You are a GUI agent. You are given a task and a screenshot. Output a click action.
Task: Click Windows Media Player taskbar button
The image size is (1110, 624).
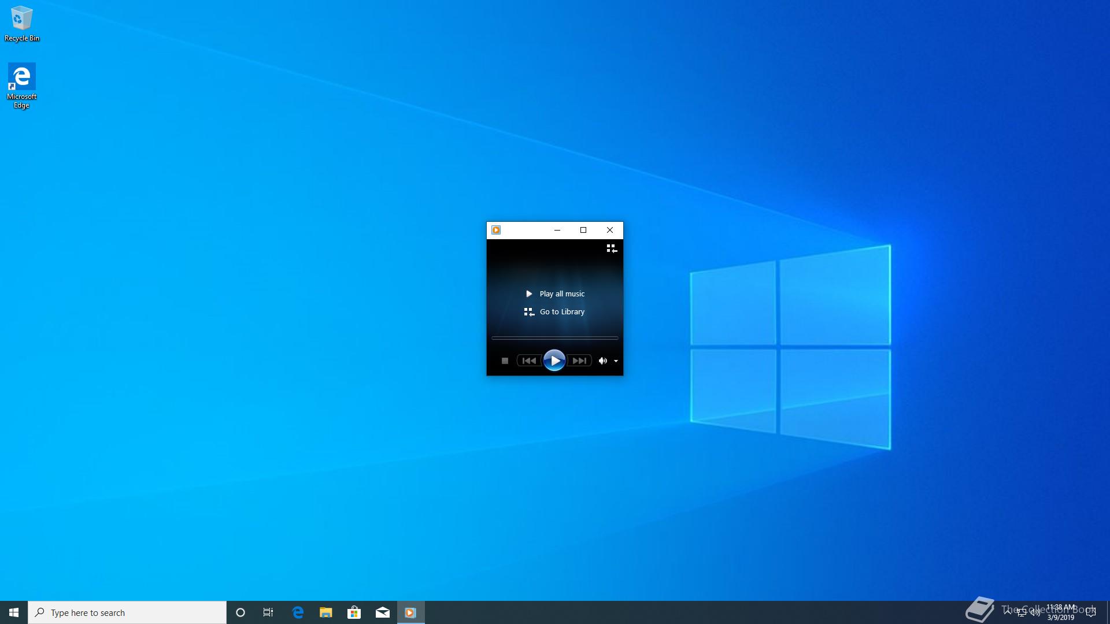coord(411,612)
